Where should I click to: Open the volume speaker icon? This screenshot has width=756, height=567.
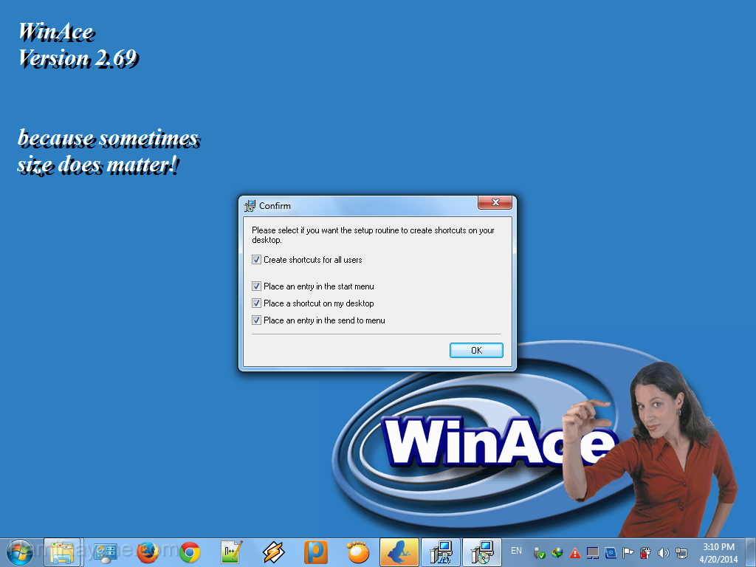664,552
